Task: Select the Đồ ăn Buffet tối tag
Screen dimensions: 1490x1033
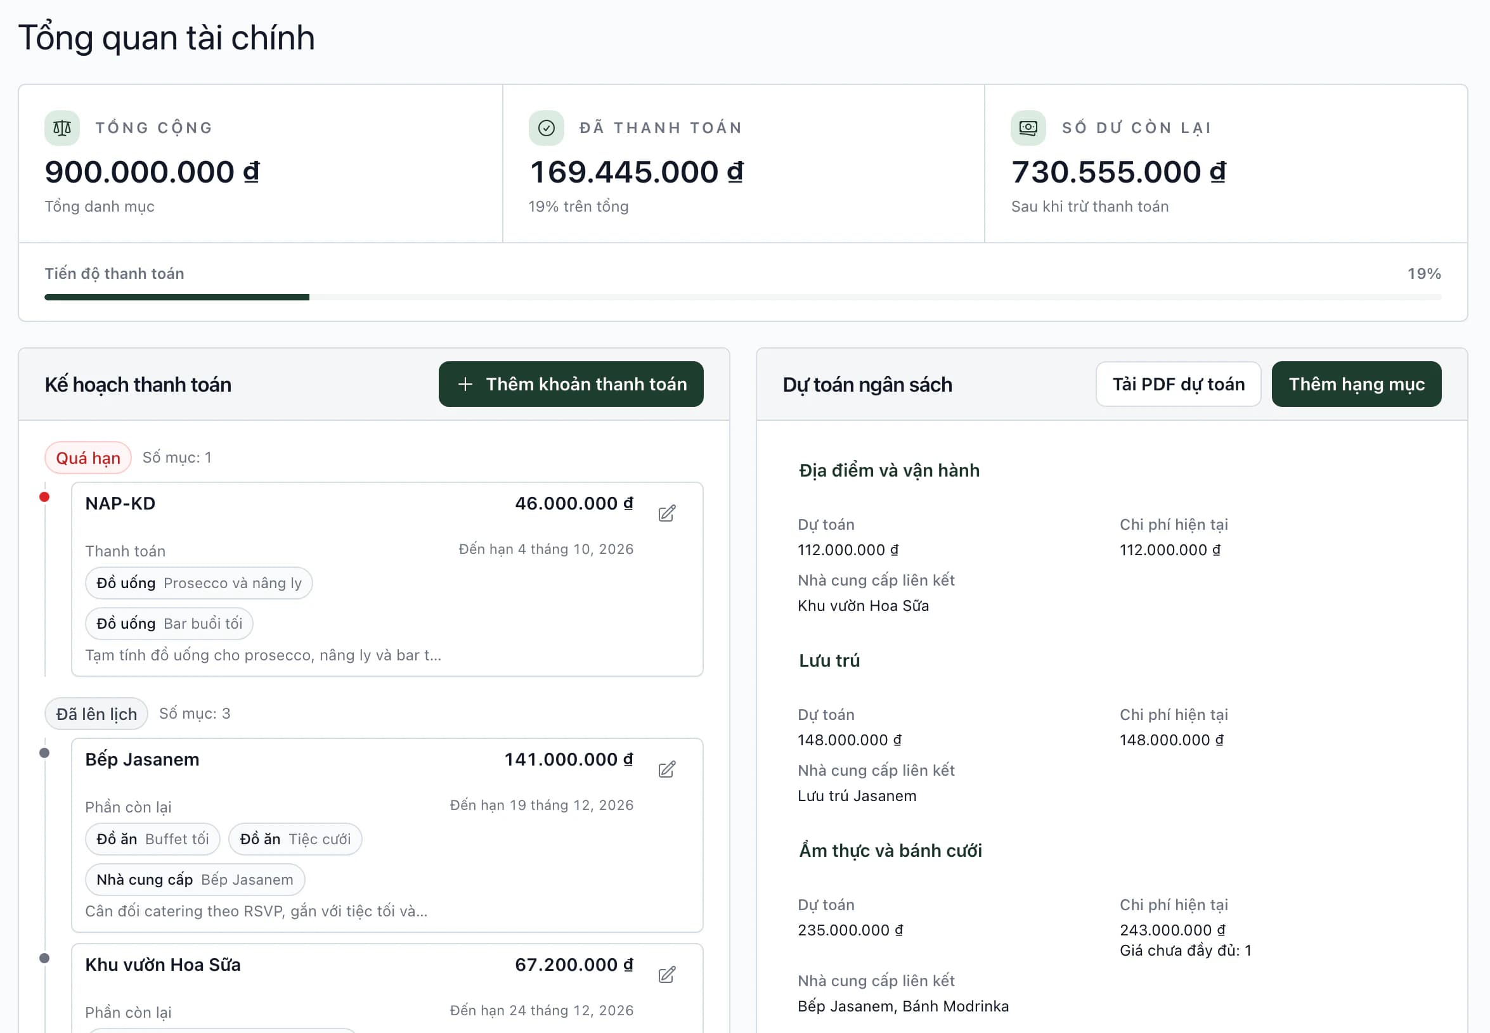Action: pos(152,839)
